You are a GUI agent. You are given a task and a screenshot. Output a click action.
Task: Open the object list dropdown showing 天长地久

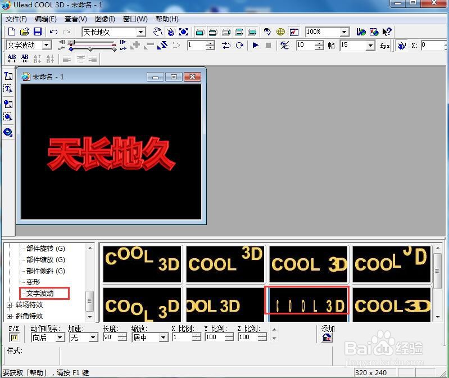[140, 32]
